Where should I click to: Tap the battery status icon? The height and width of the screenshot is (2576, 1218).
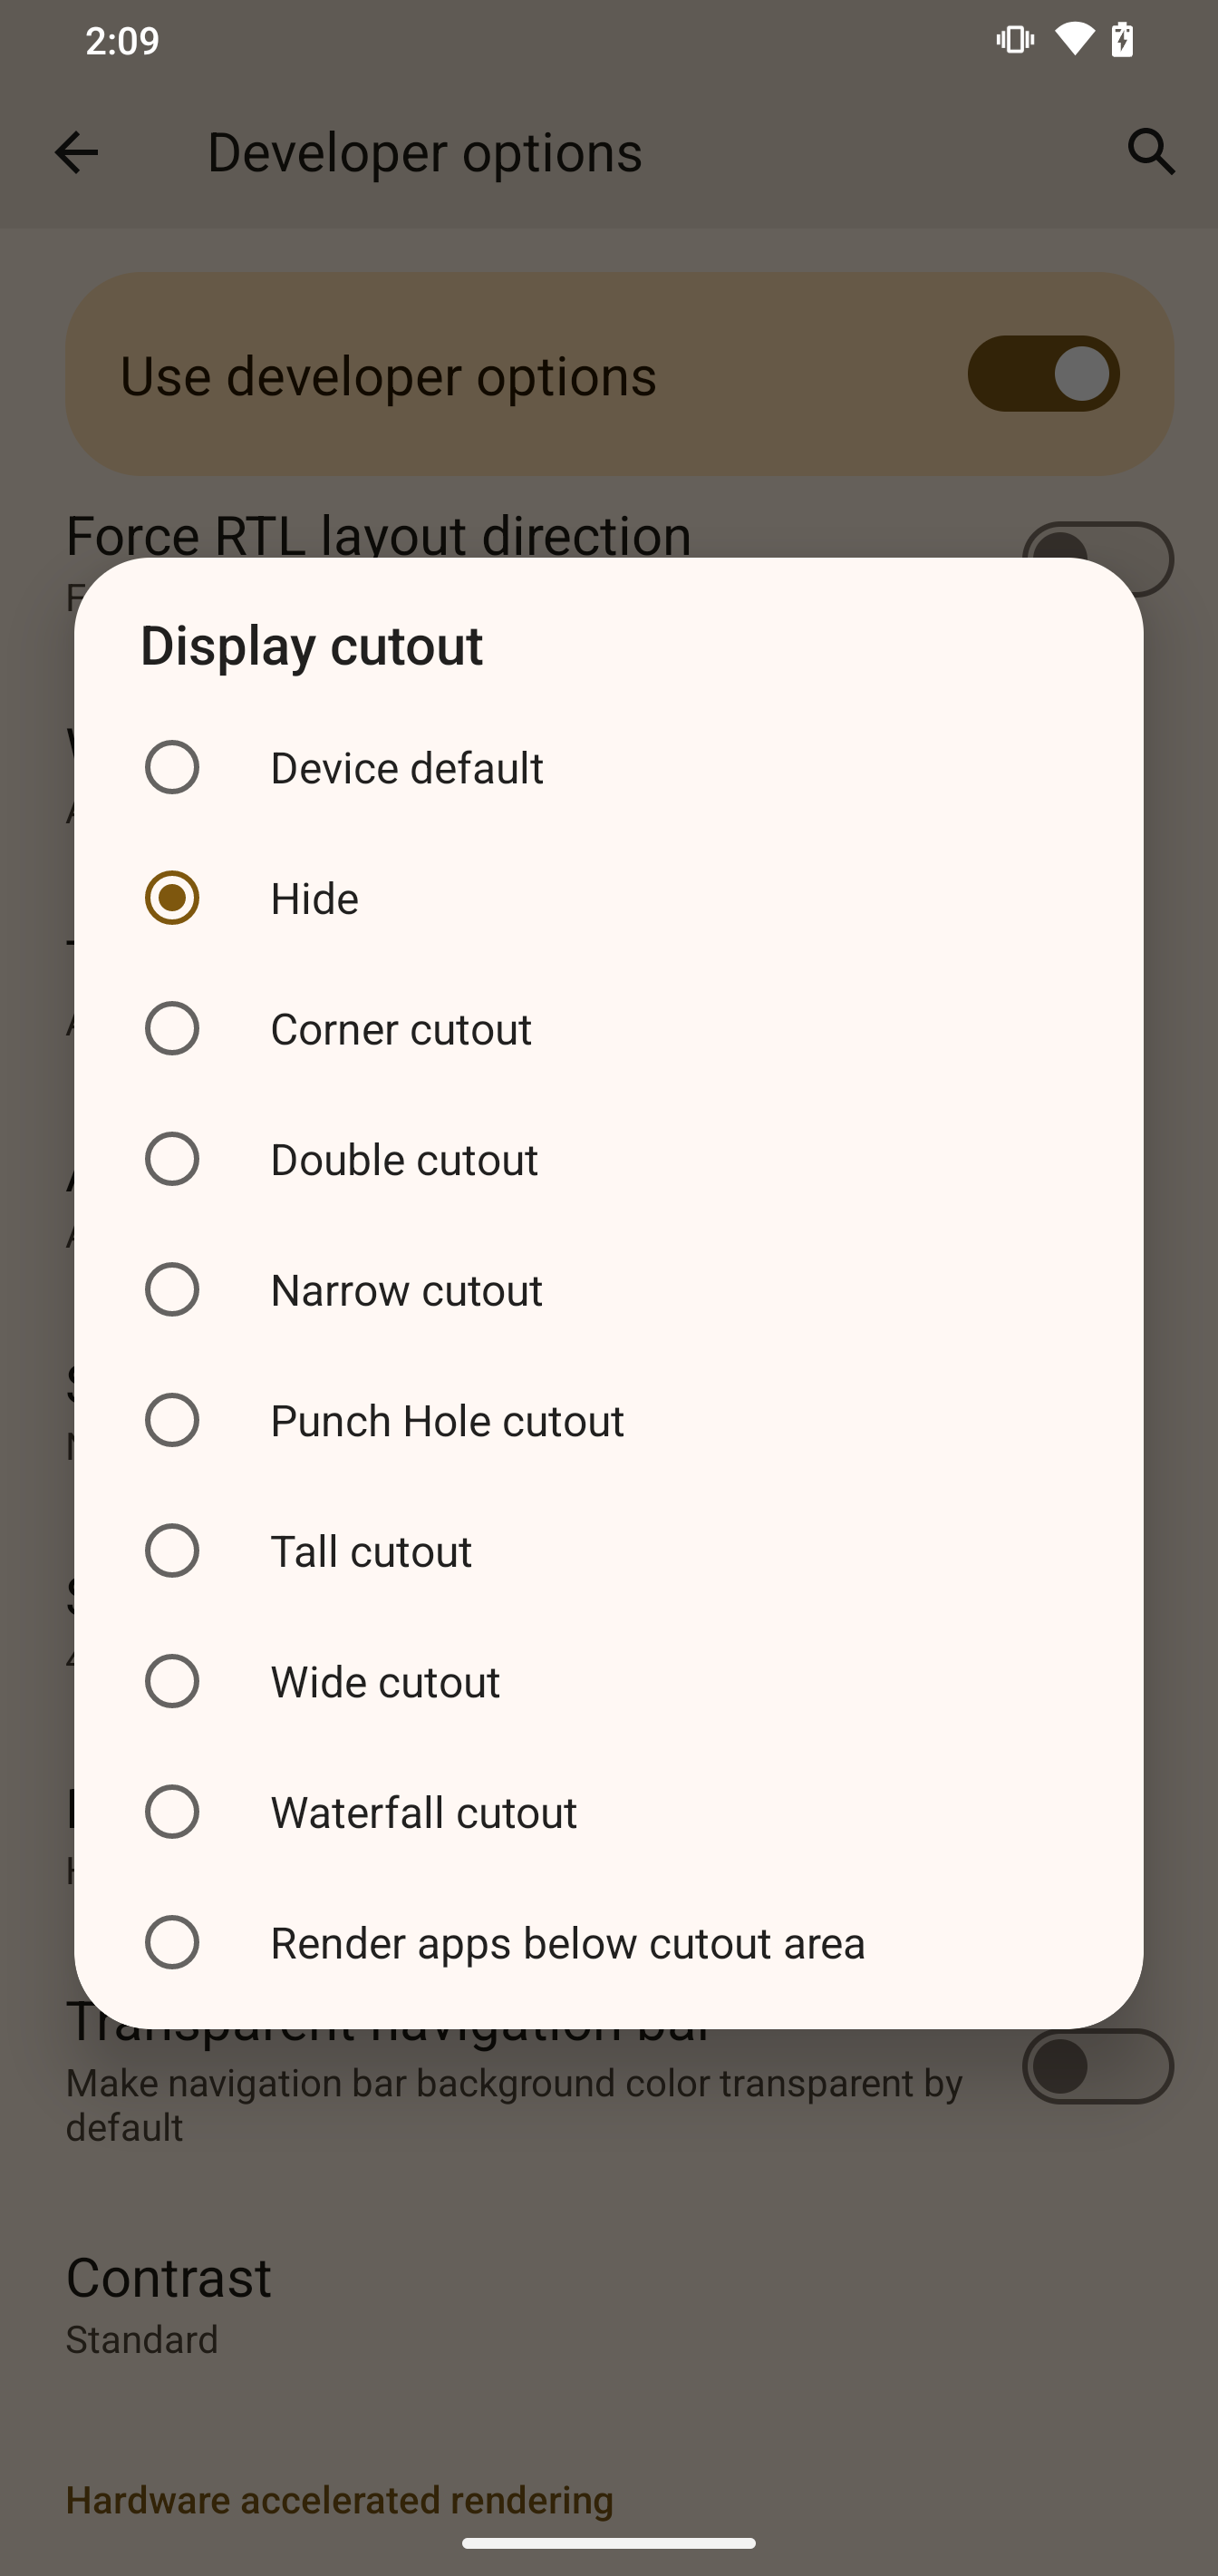coord(1123,40)
